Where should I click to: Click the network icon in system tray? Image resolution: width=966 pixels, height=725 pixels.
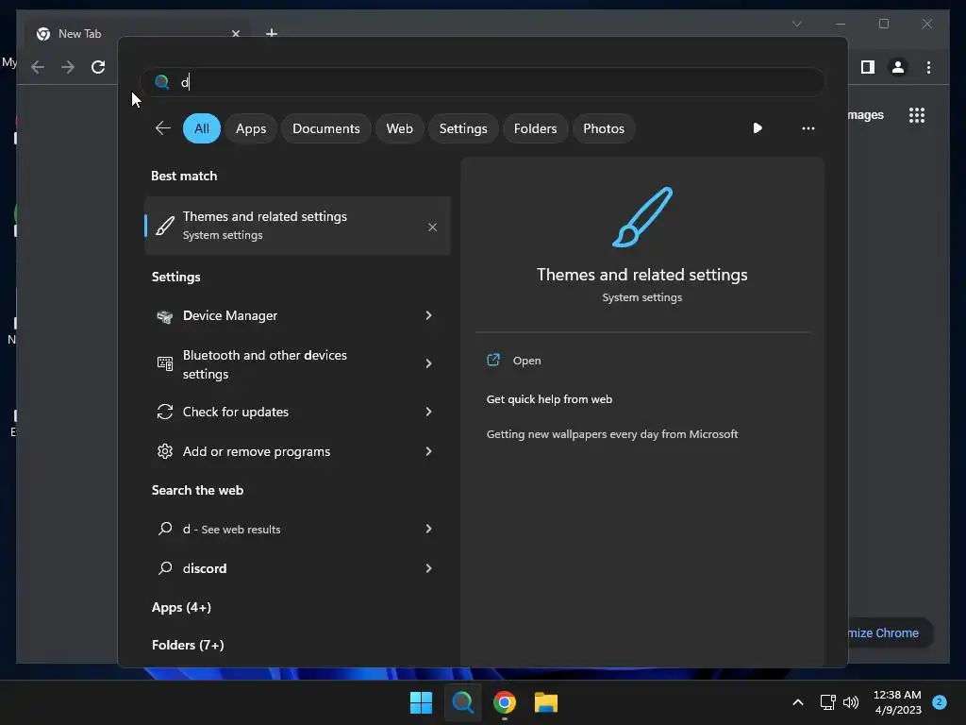point(827,702)
